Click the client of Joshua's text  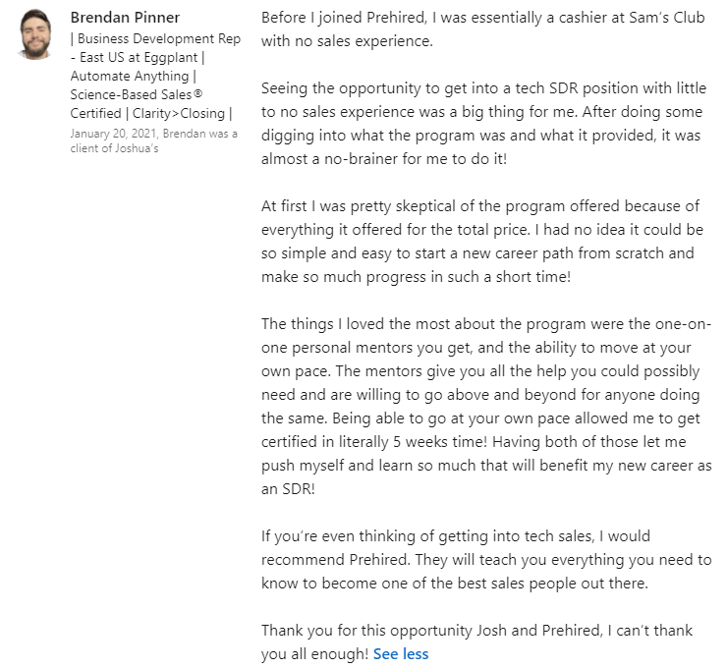(114, 148)
